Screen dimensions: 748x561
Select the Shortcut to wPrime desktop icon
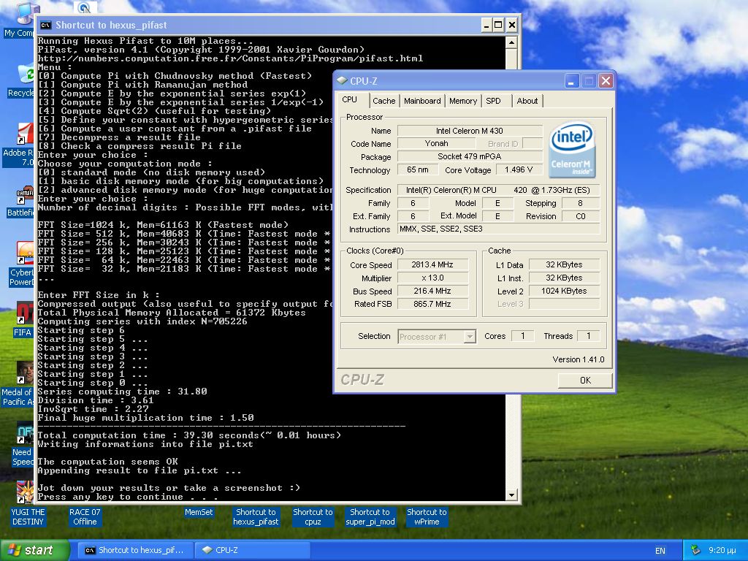point(427,516)
